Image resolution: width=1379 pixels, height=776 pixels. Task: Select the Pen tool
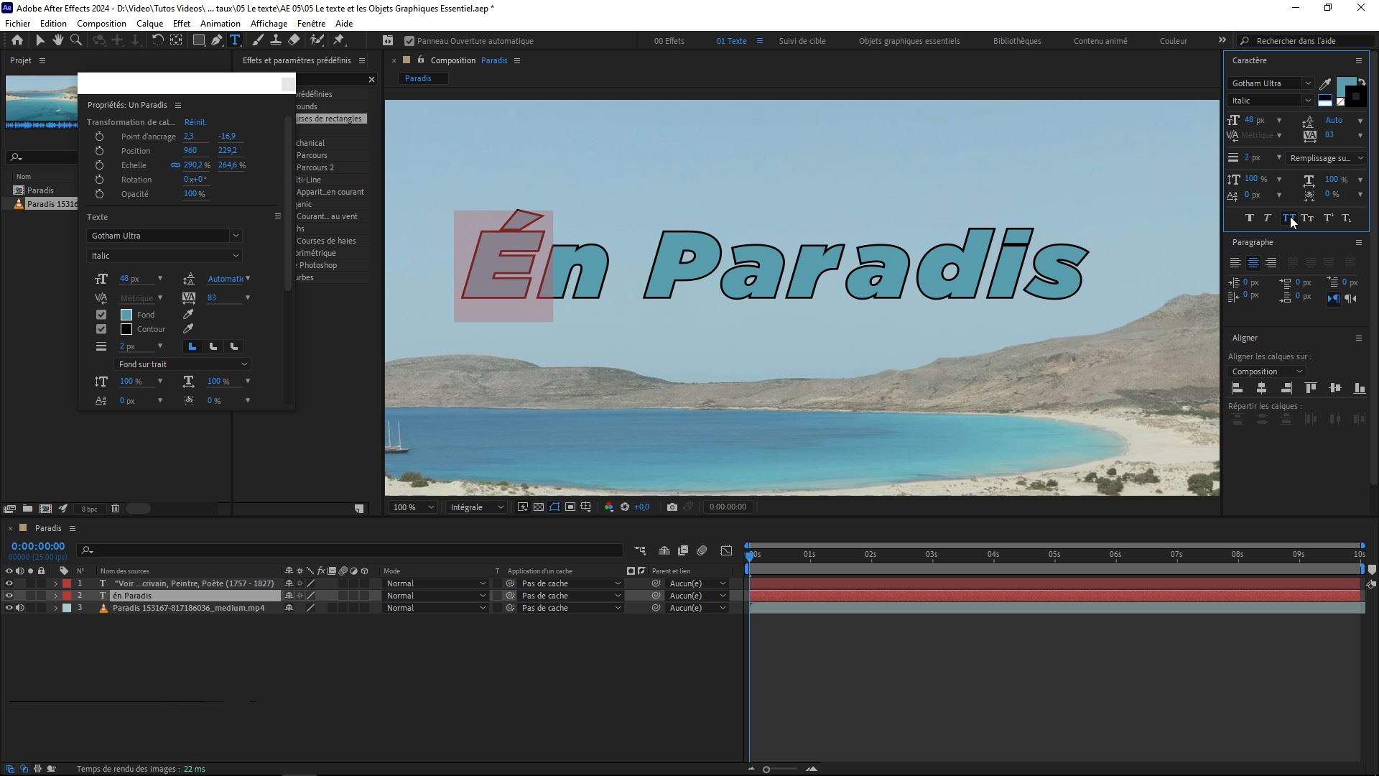tap(216, 40)
